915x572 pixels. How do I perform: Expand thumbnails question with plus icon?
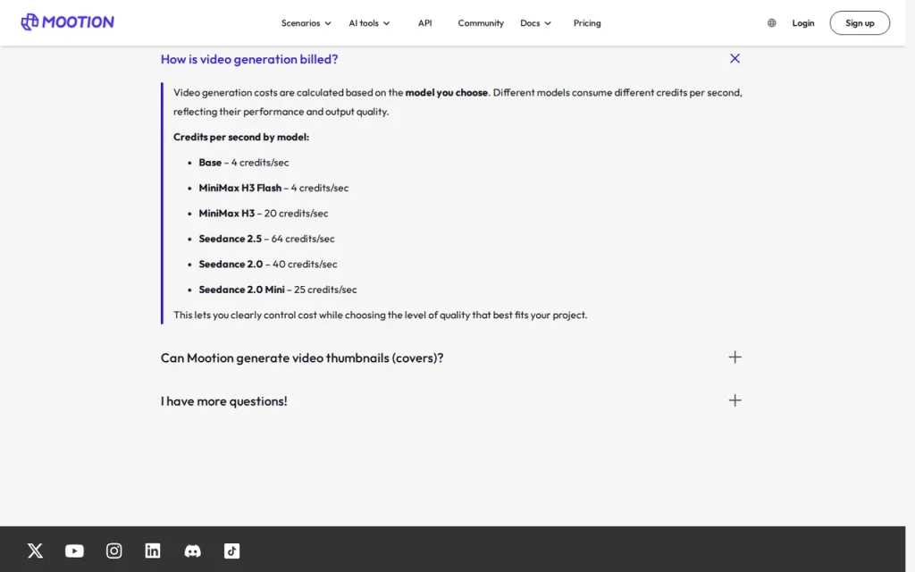pos(735,357)
